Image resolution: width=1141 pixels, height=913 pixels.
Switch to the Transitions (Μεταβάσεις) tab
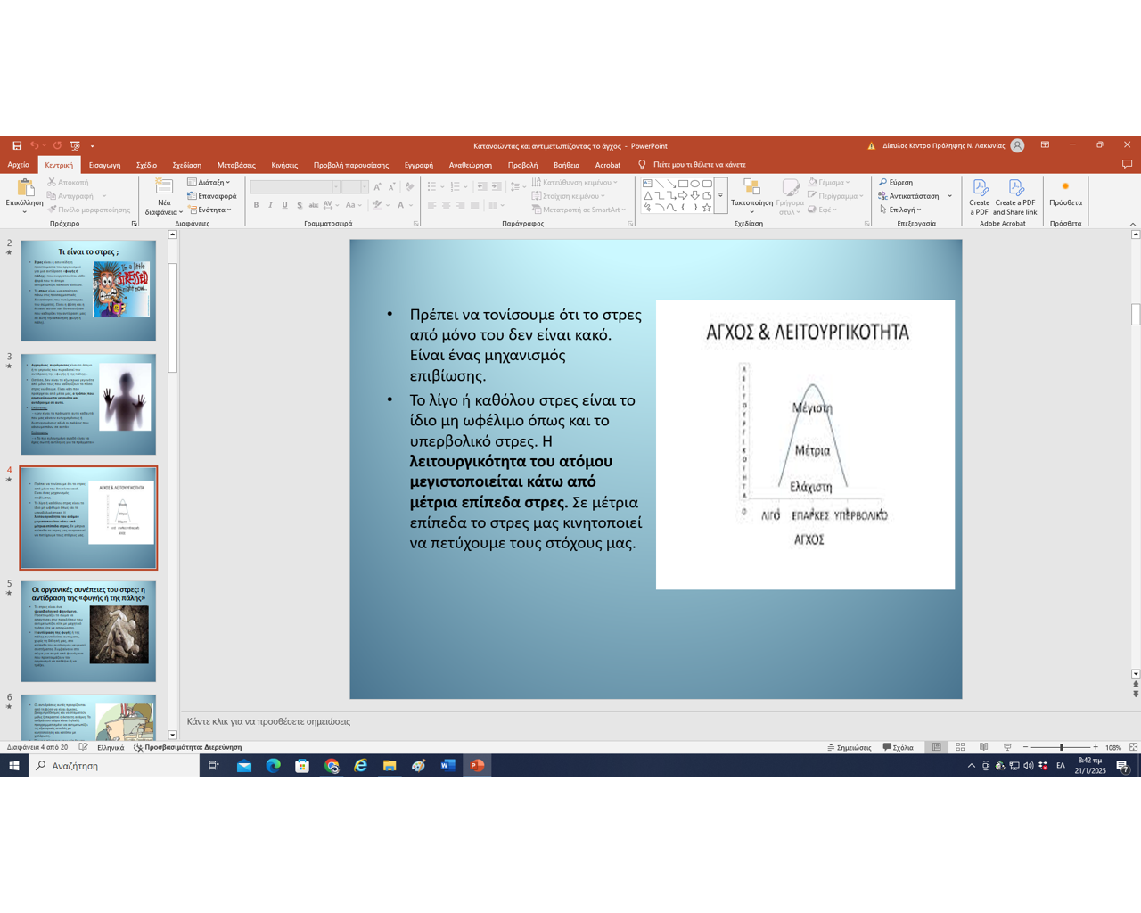pyautogui.click(x=236, y=165)
